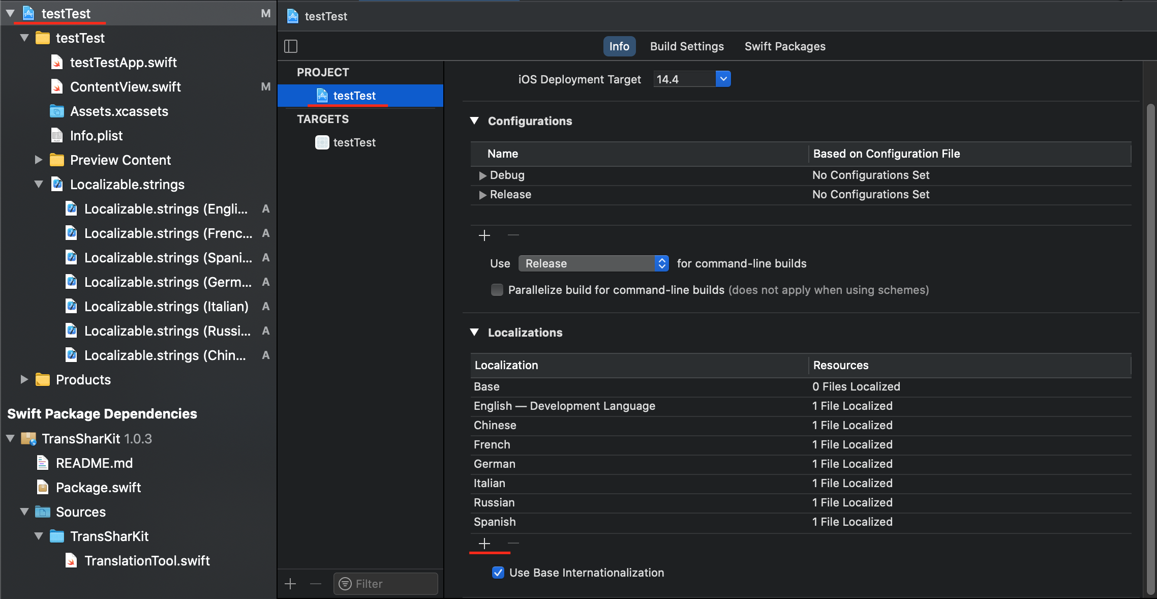This screenshot has width=1157, height=599.
Task: Switch to the Swift Packages tab
Action: click(x=785, y=46)
